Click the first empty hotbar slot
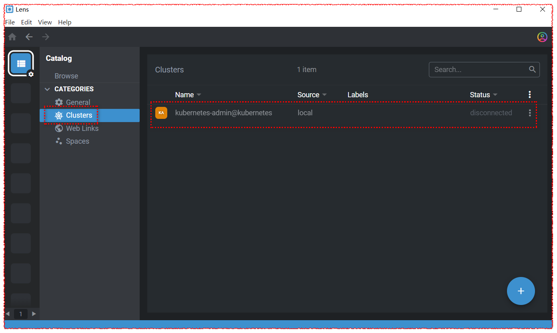 [x=21, y=93]
